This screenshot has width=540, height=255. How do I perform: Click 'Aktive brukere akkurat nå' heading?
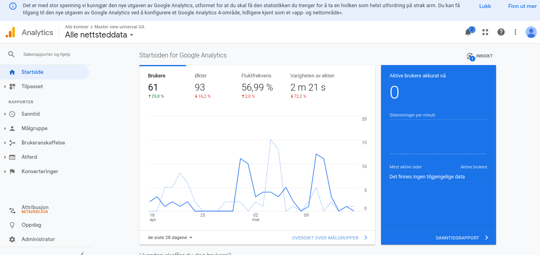418,76
